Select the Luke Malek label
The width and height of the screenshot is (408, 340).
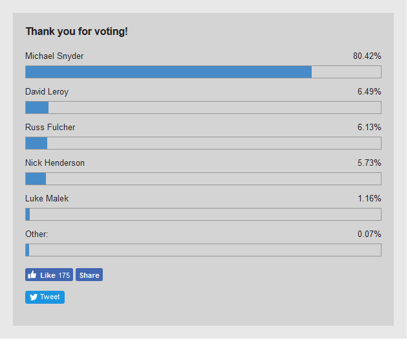[x=47, y=199]
